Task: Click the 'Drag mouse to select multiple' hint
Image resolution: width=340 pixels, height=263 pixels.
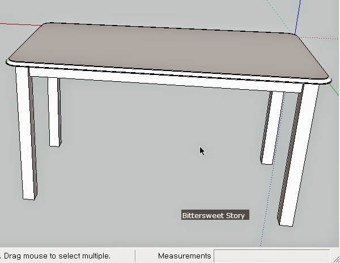Action: point(57,256)
